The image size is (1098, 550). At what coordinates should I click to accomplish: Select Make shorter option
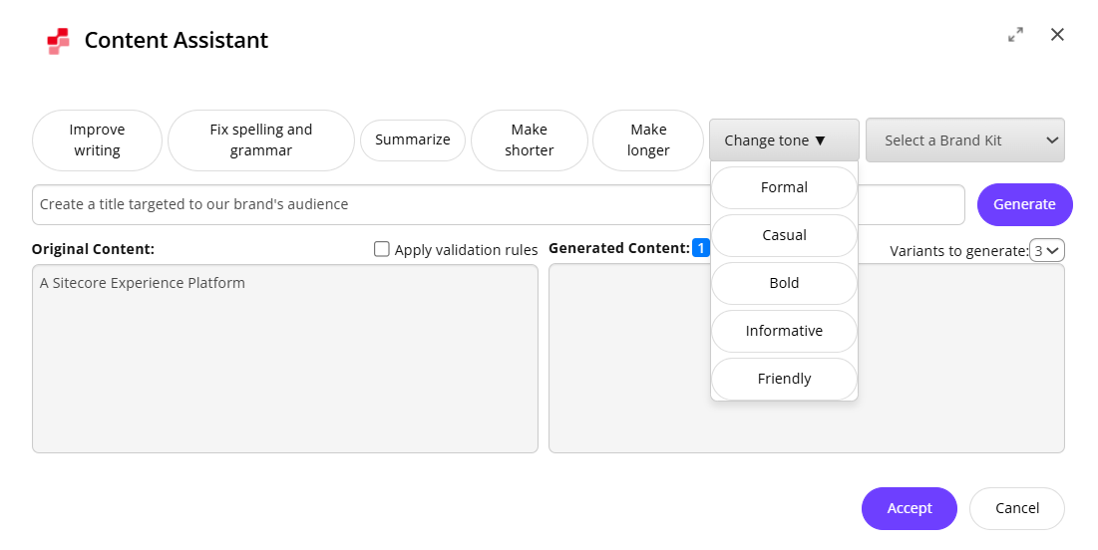point(530,139)
